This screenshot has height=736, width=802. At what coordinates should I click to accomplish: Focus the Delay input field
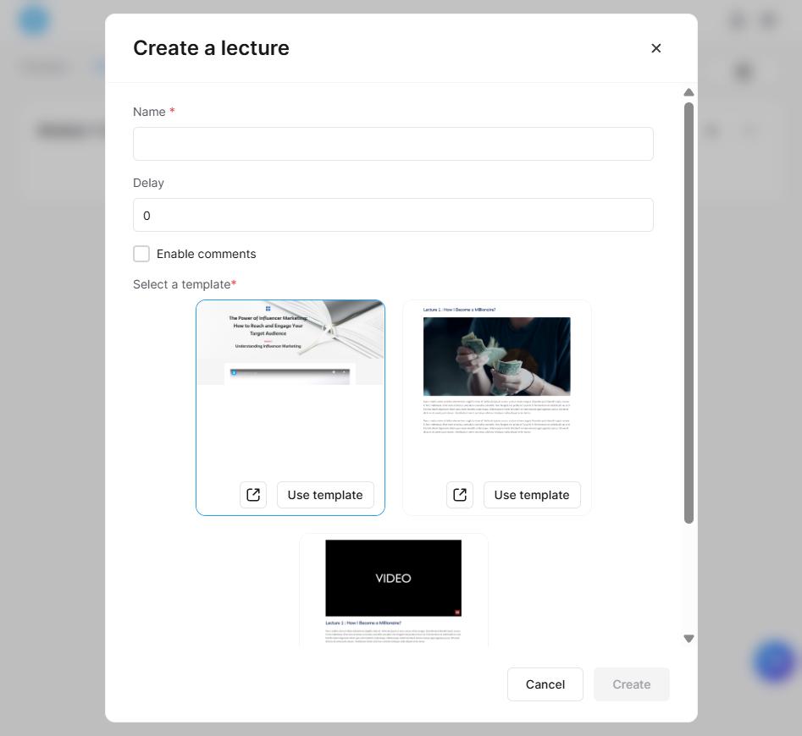point(393,215)
